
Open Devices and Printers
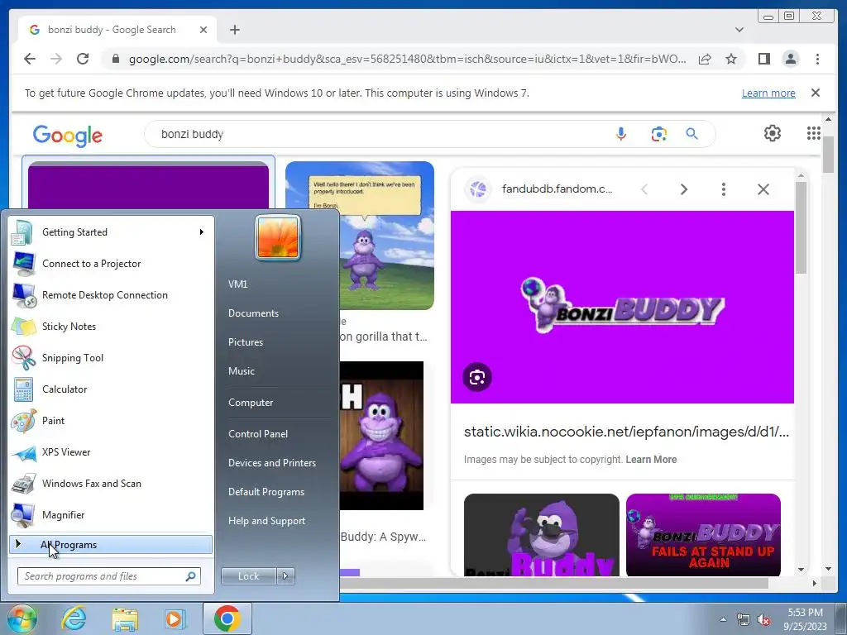pos(271,463)
